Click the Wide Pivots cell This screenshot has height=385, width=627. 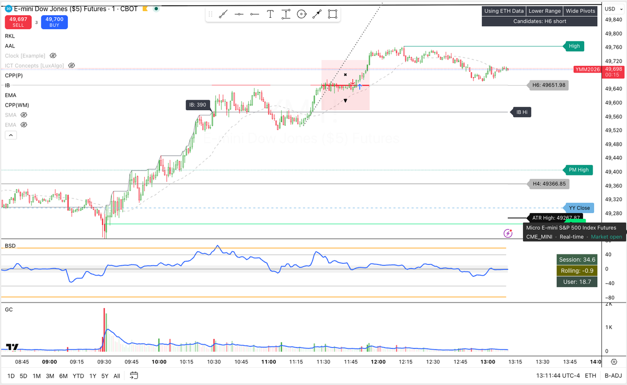(580, 11)
